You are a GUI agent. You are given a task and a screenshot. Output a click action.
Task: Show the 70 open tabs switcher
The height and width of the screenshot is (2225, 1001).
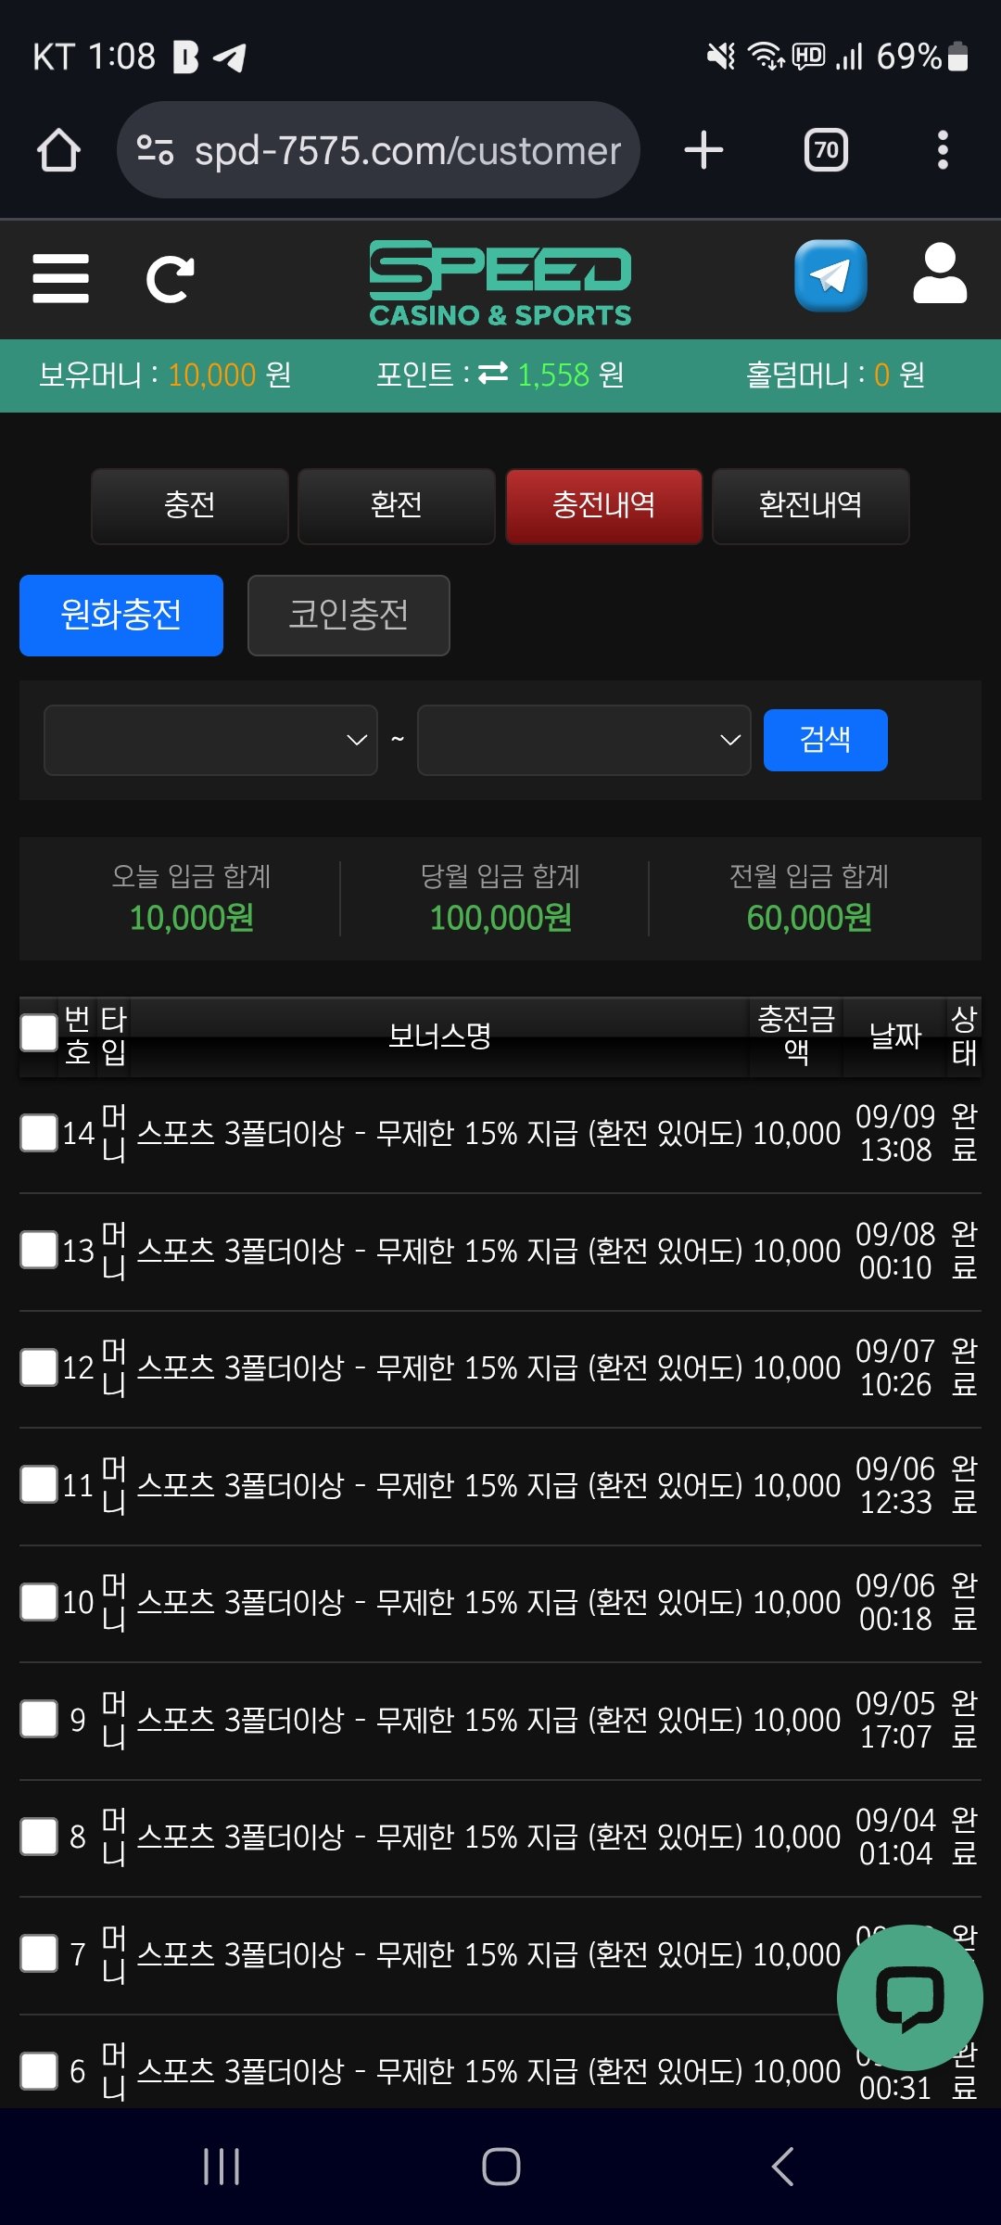[826, 150]
